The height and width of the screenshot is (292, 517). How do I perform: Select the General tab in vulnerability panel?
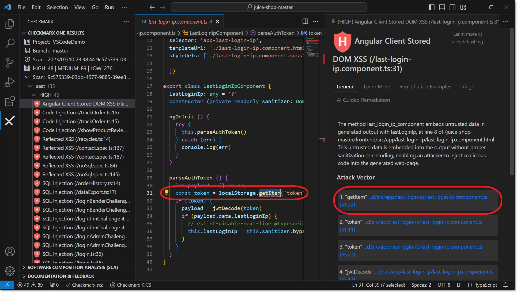coord(345,86)
